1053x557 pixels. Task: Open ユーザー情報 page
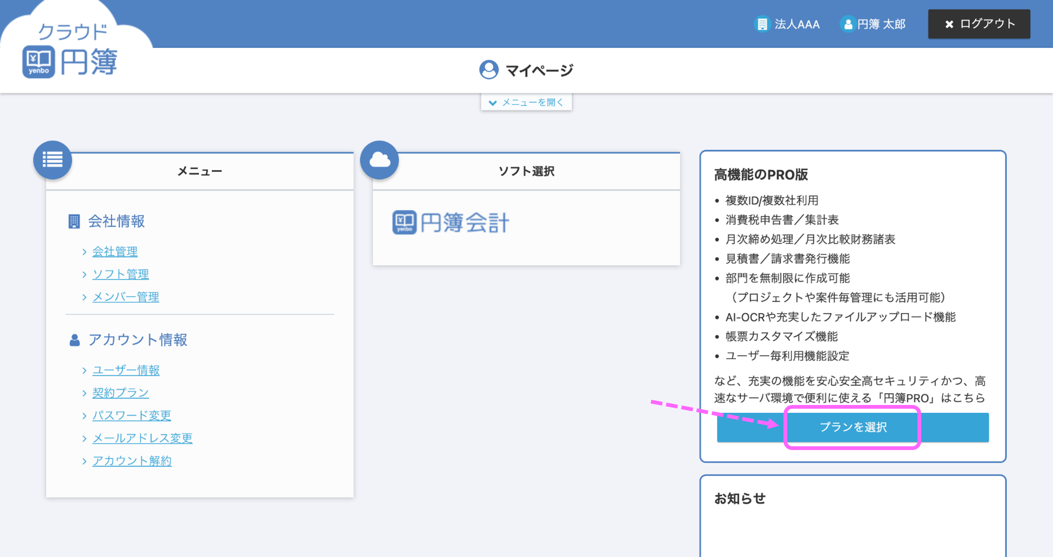tap(126, 370)
